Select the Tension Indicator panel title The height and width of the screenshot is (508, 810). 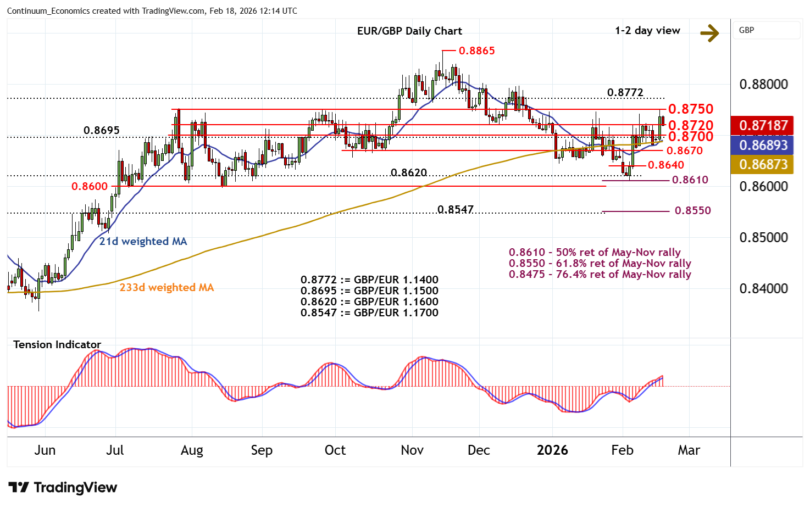(x=57, y=344)
